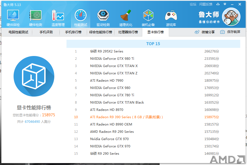247x165 pixels.
Task: Switch to the 综合性能排行榜 tab
Action: (x=101, y=32)
